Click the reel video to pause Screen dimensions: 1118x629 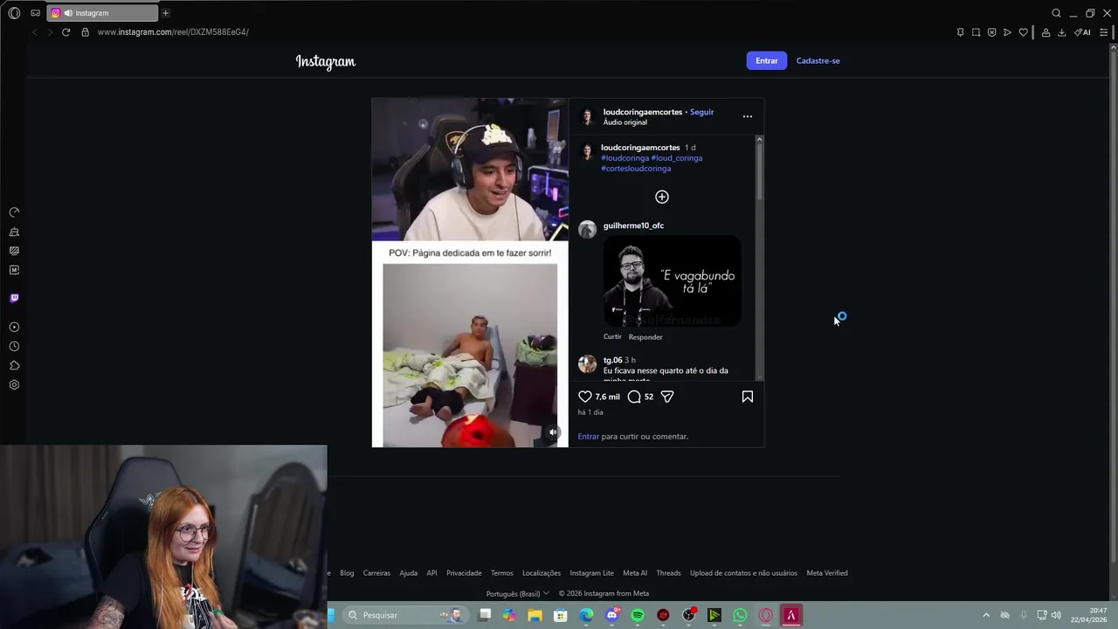470,273
